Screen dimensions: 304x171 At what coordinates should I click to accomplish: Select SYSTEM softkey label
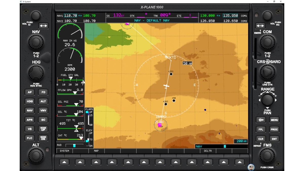click(64, 151)
